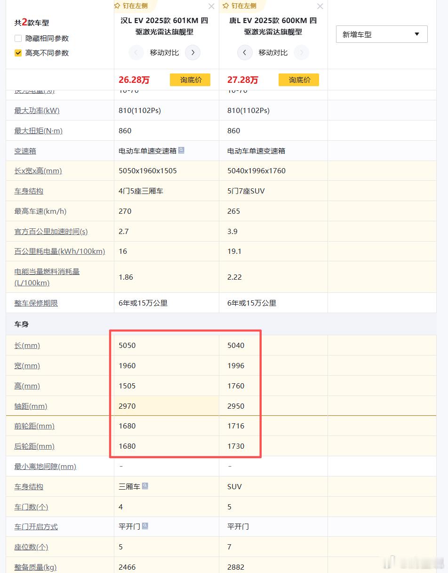Viewport: 448px width, 573px height.
Task: Open 汉L EV 2025款 601KM model title
Action: coord(164,26)
